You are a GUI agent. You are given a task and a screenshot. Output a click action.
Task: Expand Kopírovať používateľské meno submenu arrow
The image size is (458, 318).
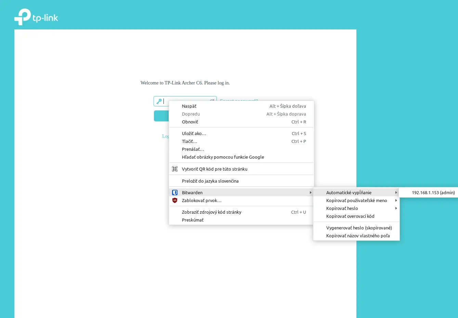click(x=396, y=200)
